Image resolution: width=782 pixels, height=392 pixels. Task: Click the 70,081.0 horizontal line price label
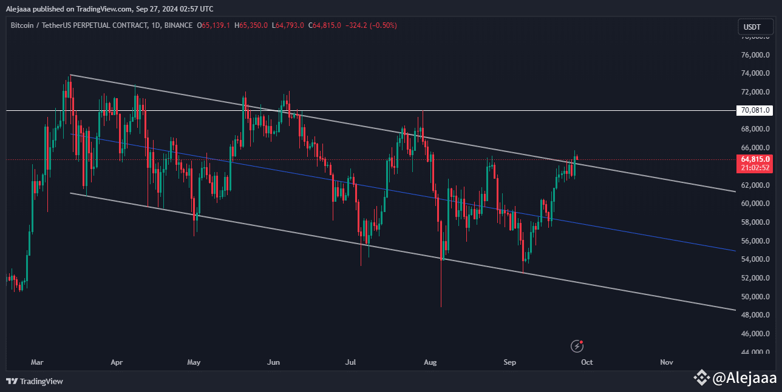point(755,110)
